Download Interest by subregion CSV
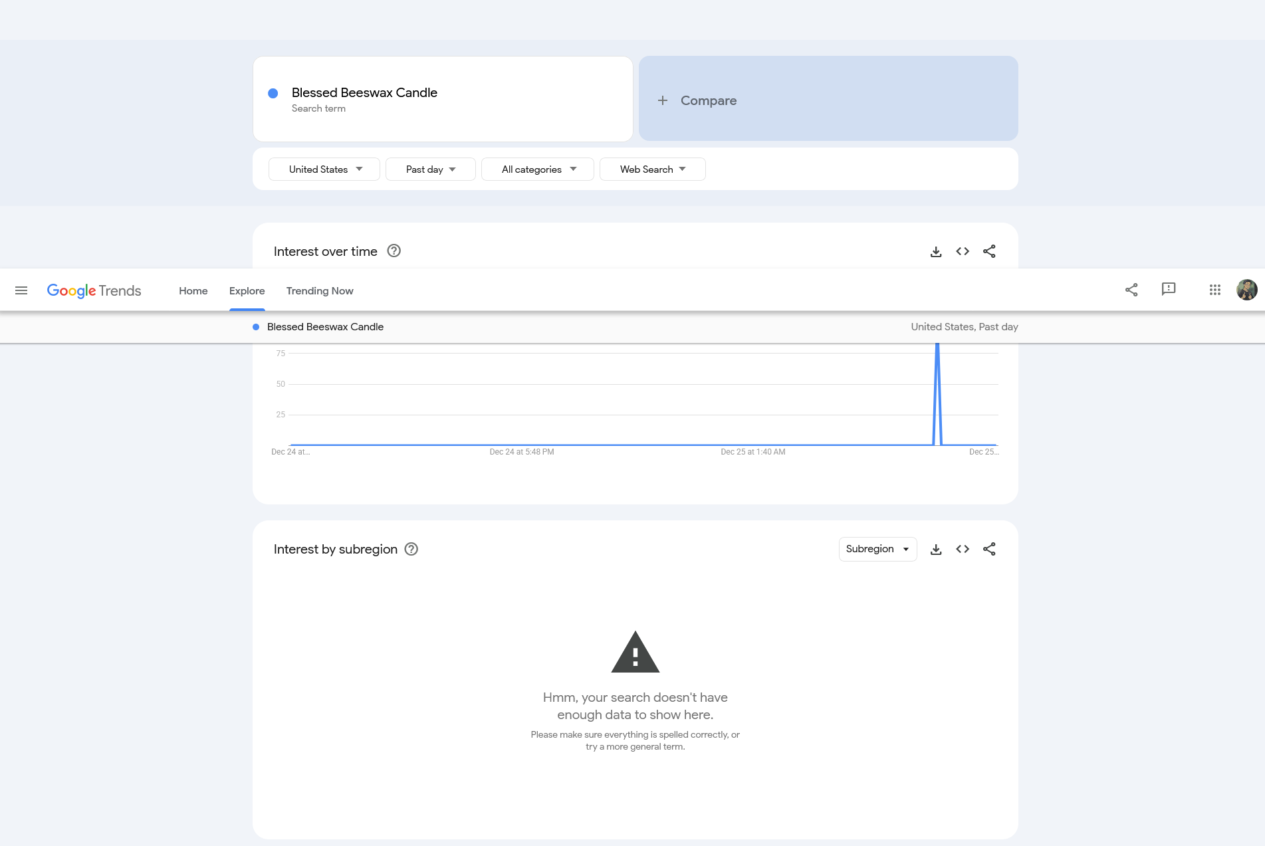The image size is (1265, 846). tap(936, 549)
